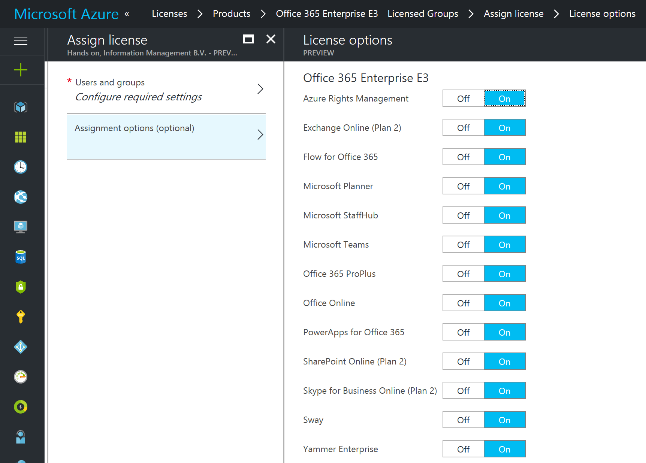Turn Microsoft StaffHub Off

(x=464, y=215)
